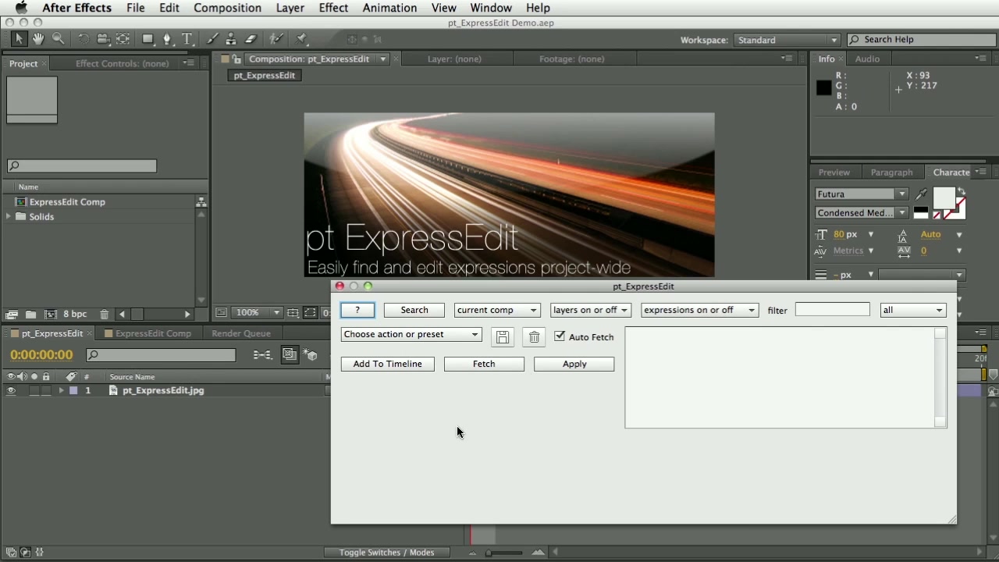This screenshot has height=562, width=999.
Task: Open the layers on or off dropdown
Action: tap(590, 310)
